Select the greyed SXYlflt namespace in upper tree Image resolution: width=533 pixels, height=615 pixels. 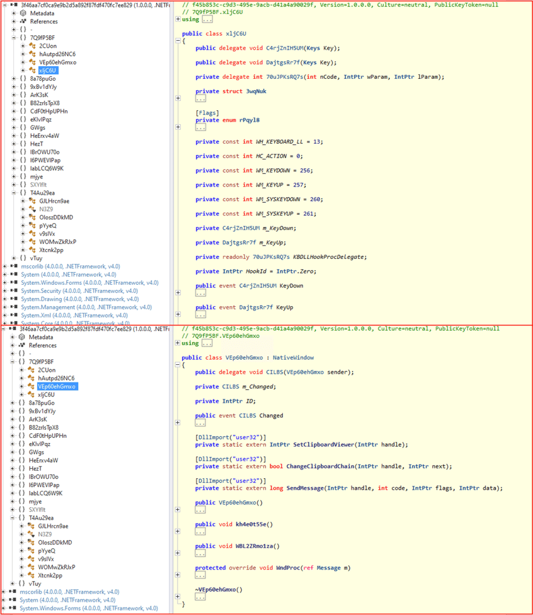coord(38,185)
